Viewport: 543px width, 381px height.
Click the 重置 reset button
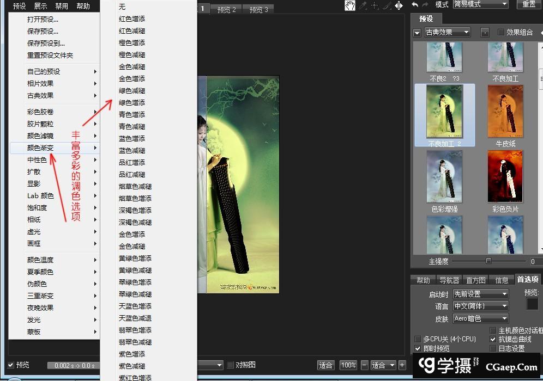click(x=528, y=4)
